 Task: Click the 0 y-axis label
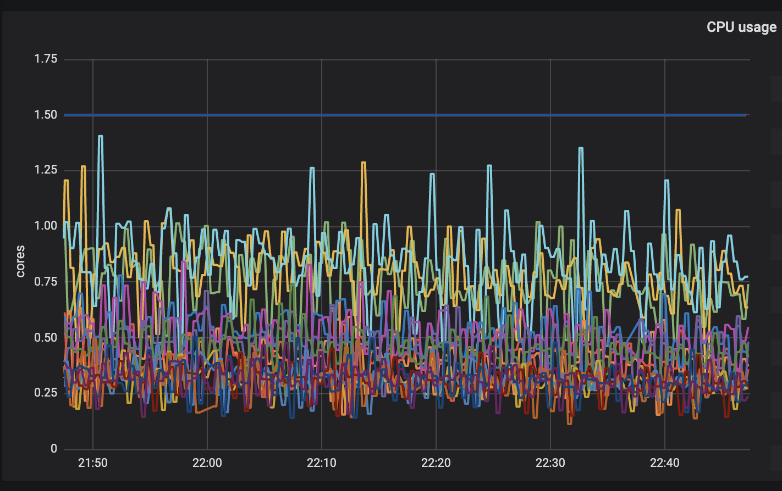(53, 449)
